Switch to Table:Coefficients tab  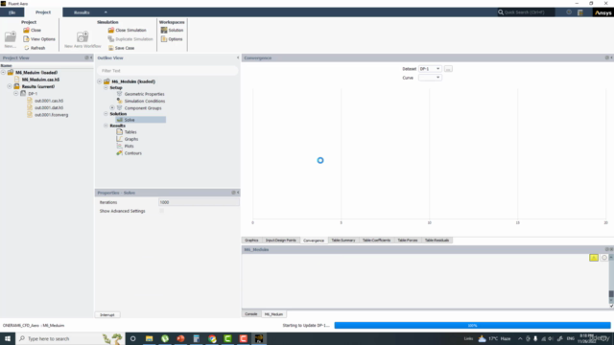tap(376, 241)
